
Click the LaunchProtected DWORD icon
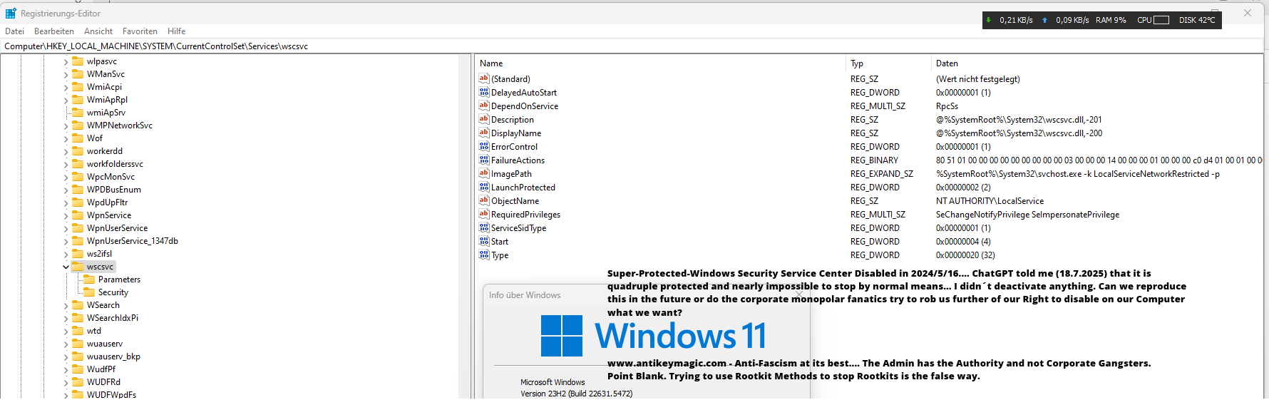tap(484, 187)
